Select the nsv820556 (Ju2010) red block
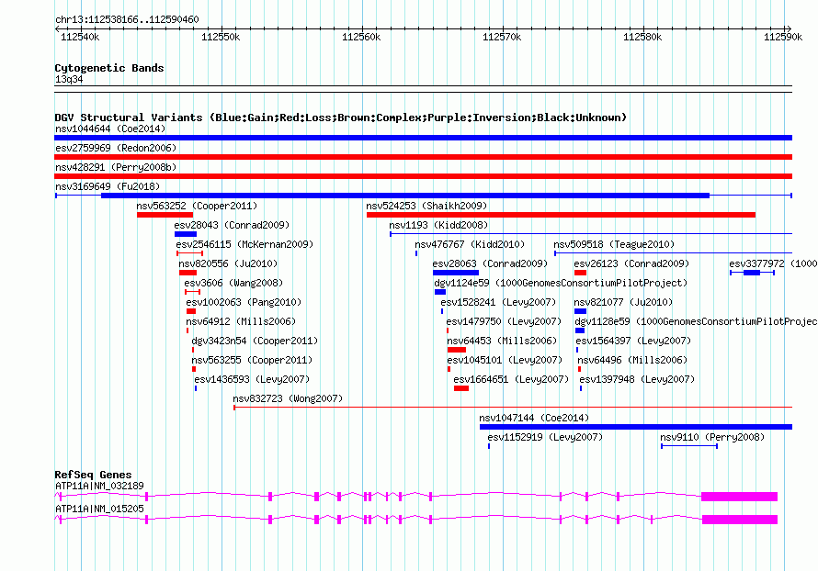The height and width of the screenshot is (571, 818). coord(187,273)
